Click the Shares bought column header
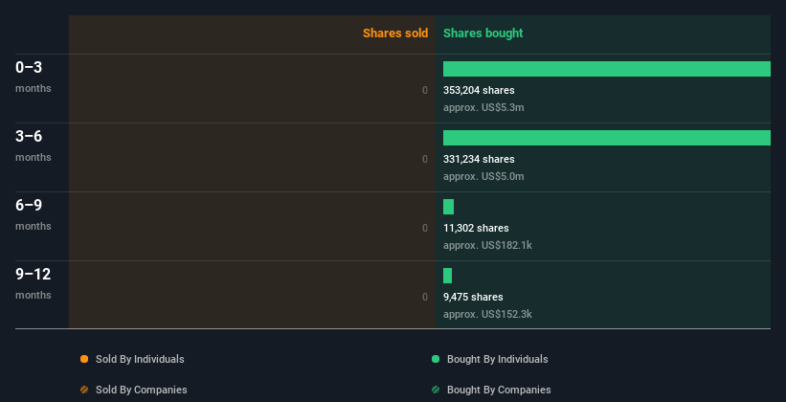The width and height of the screenshot is (786, 402). point(483,33)
